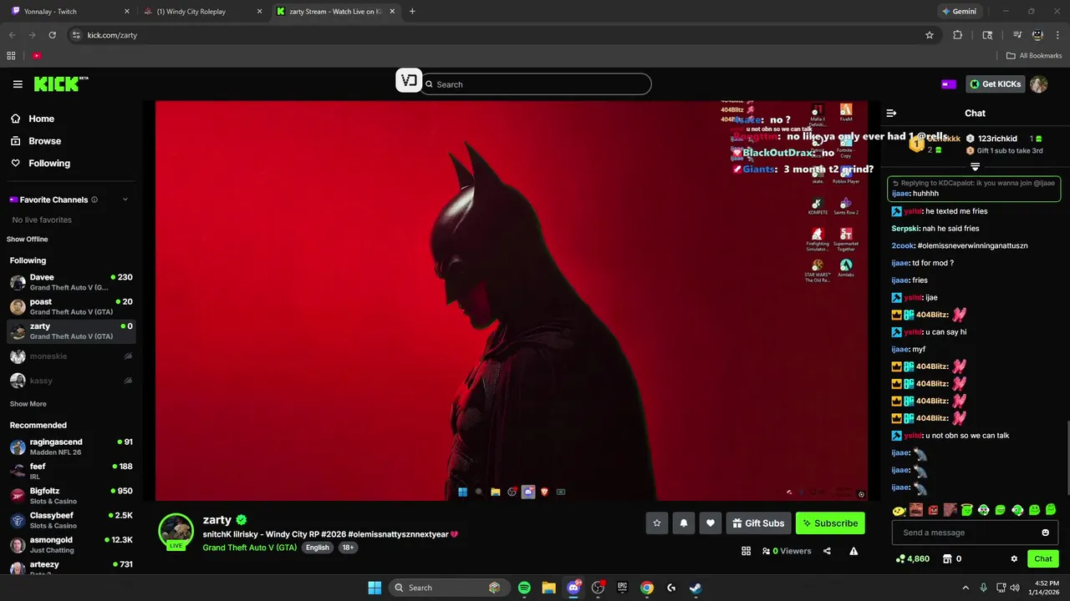Open chat settings gear icon
The height and width of the screenshot is (601, 1070).
pos(1014,559)
